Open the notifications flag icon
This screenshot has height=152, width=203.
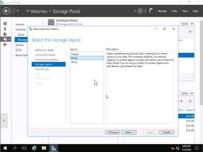pyautogui.click(x=151, y=11)
